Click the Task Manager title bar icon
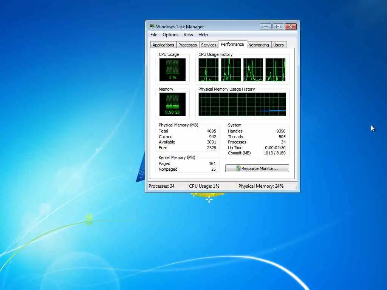This screenshot has height=290, width=387. click(152, 26)
